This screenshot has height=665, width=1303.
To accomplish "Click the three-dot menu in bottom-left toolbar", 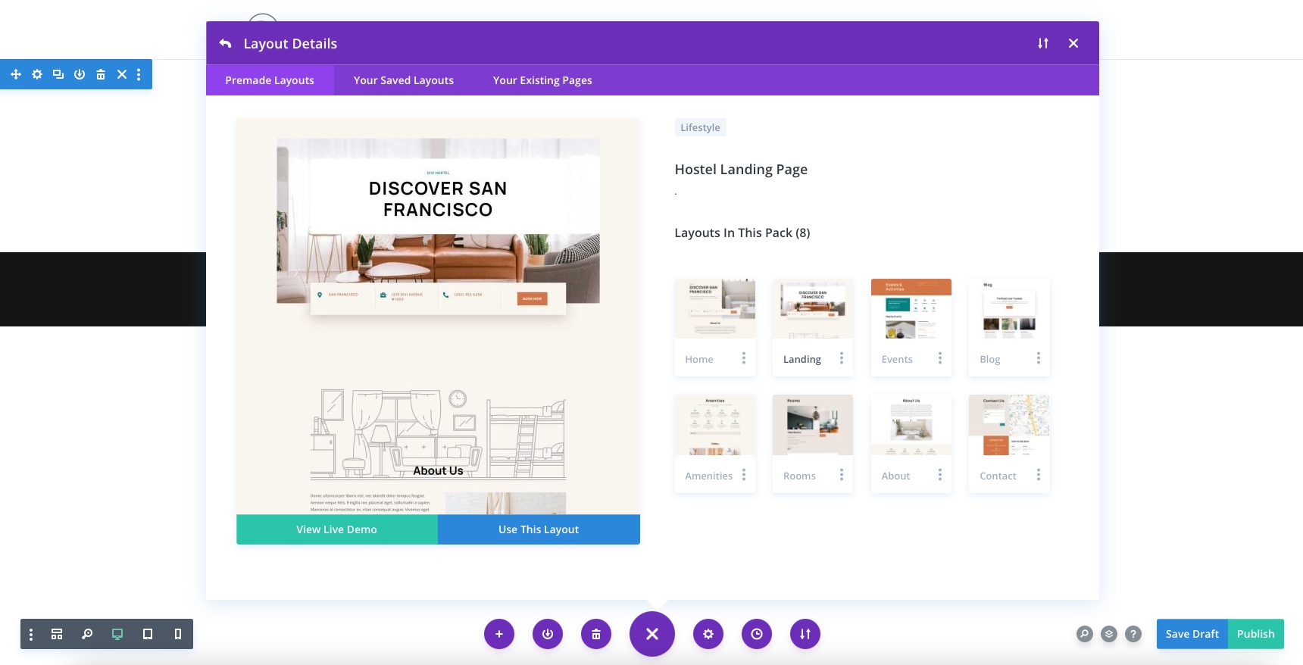I will click(x=31, y=634).
